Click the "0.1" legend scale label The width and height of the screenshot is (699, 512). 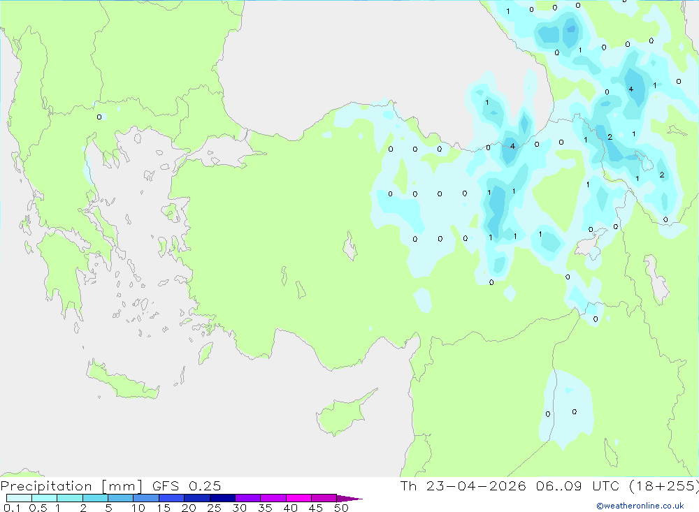coord(12,508)
